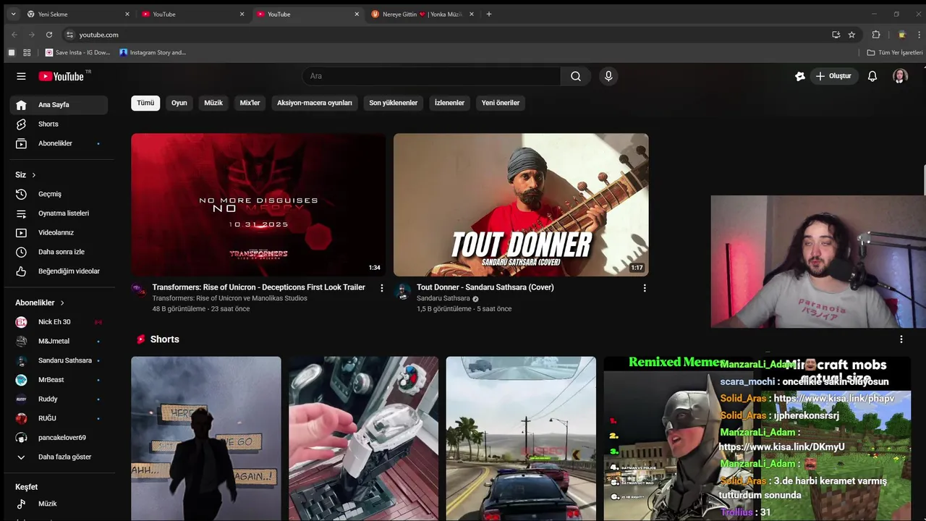Viewport: 926px width, 521px height.
Task: Expand Daha fazla göster subscriptions
Action: click(59, 457)
